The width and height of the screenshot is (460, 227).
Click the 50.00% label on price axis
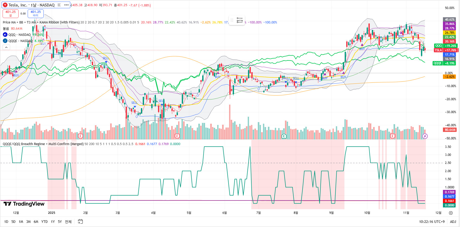[450, 8]
